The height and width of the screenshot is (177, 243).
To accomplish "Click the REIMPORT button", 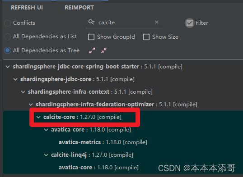I will click(79, 7).
